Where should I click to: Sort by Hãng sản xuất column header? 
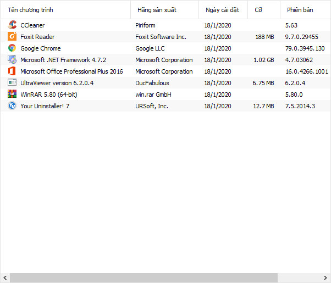pyautogui.click(x=164, y=10)
